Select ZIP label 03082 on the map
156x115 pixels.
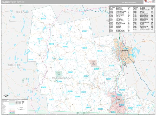tap(70, 72)
